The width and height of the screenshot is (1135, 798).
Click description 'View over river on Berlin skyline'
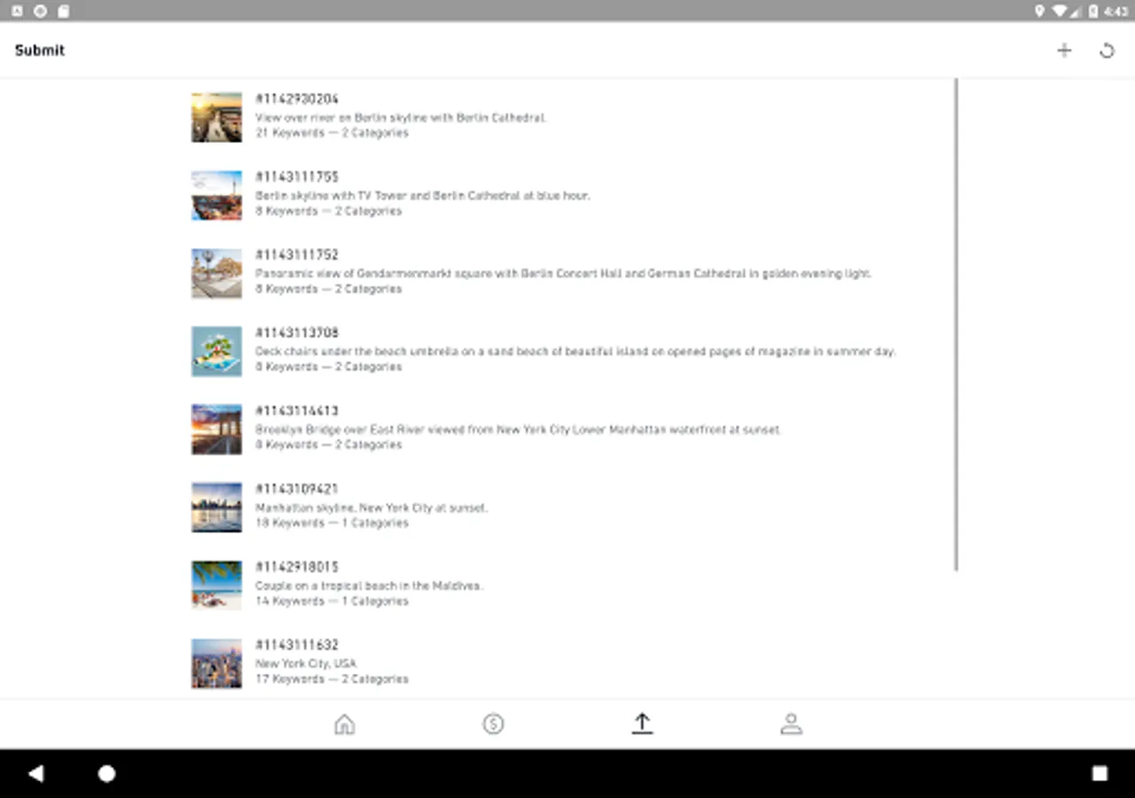(x=401, y=117)
